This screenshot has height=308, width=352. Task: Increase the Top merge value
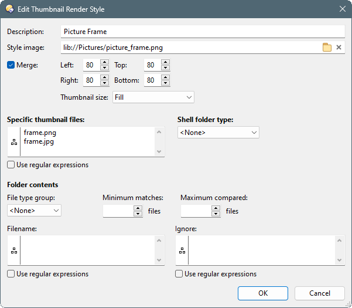point(165,62)
